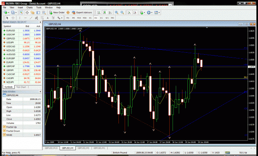Image resolution: width=258 pixels, height=156 pixels.
Task: Select the Crosshair tool
Action: click(13, 18)
